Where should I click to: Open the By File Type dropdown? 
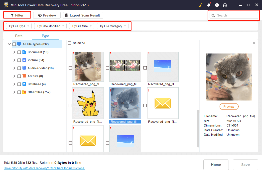tap(19, 26)
